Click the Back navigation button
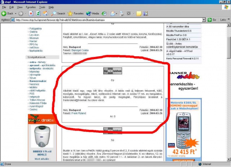Viewport: 231px width, 167px height. [8, 13]
